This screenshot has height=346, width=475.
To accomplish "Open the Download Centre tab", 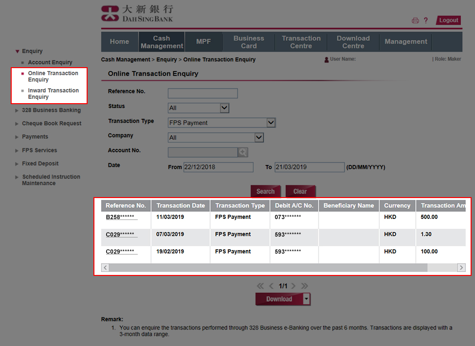I will click(x=353, y=42).
